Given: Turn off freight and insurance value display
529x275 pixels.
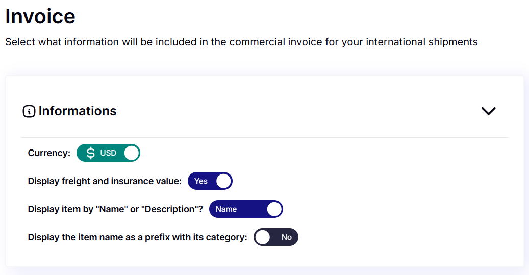Looking at the screenshot, I should (x=210, y=181).
